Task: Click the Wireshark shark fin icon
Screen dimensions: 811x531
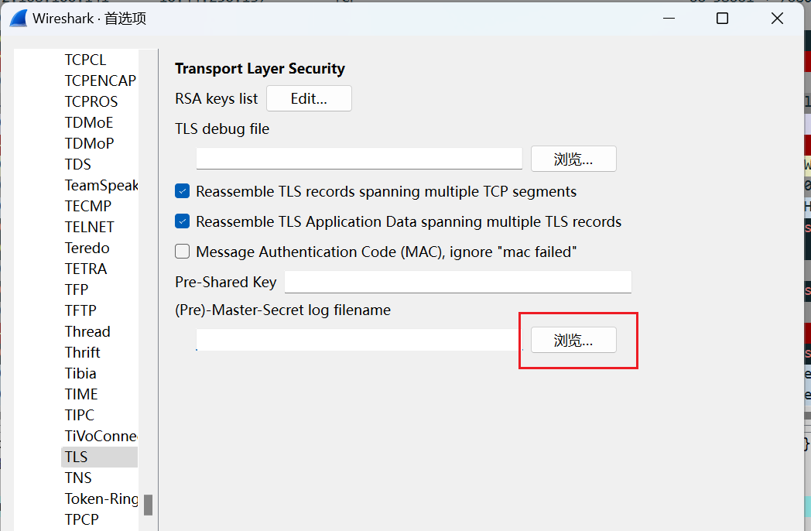Action: tap(19, 19)
